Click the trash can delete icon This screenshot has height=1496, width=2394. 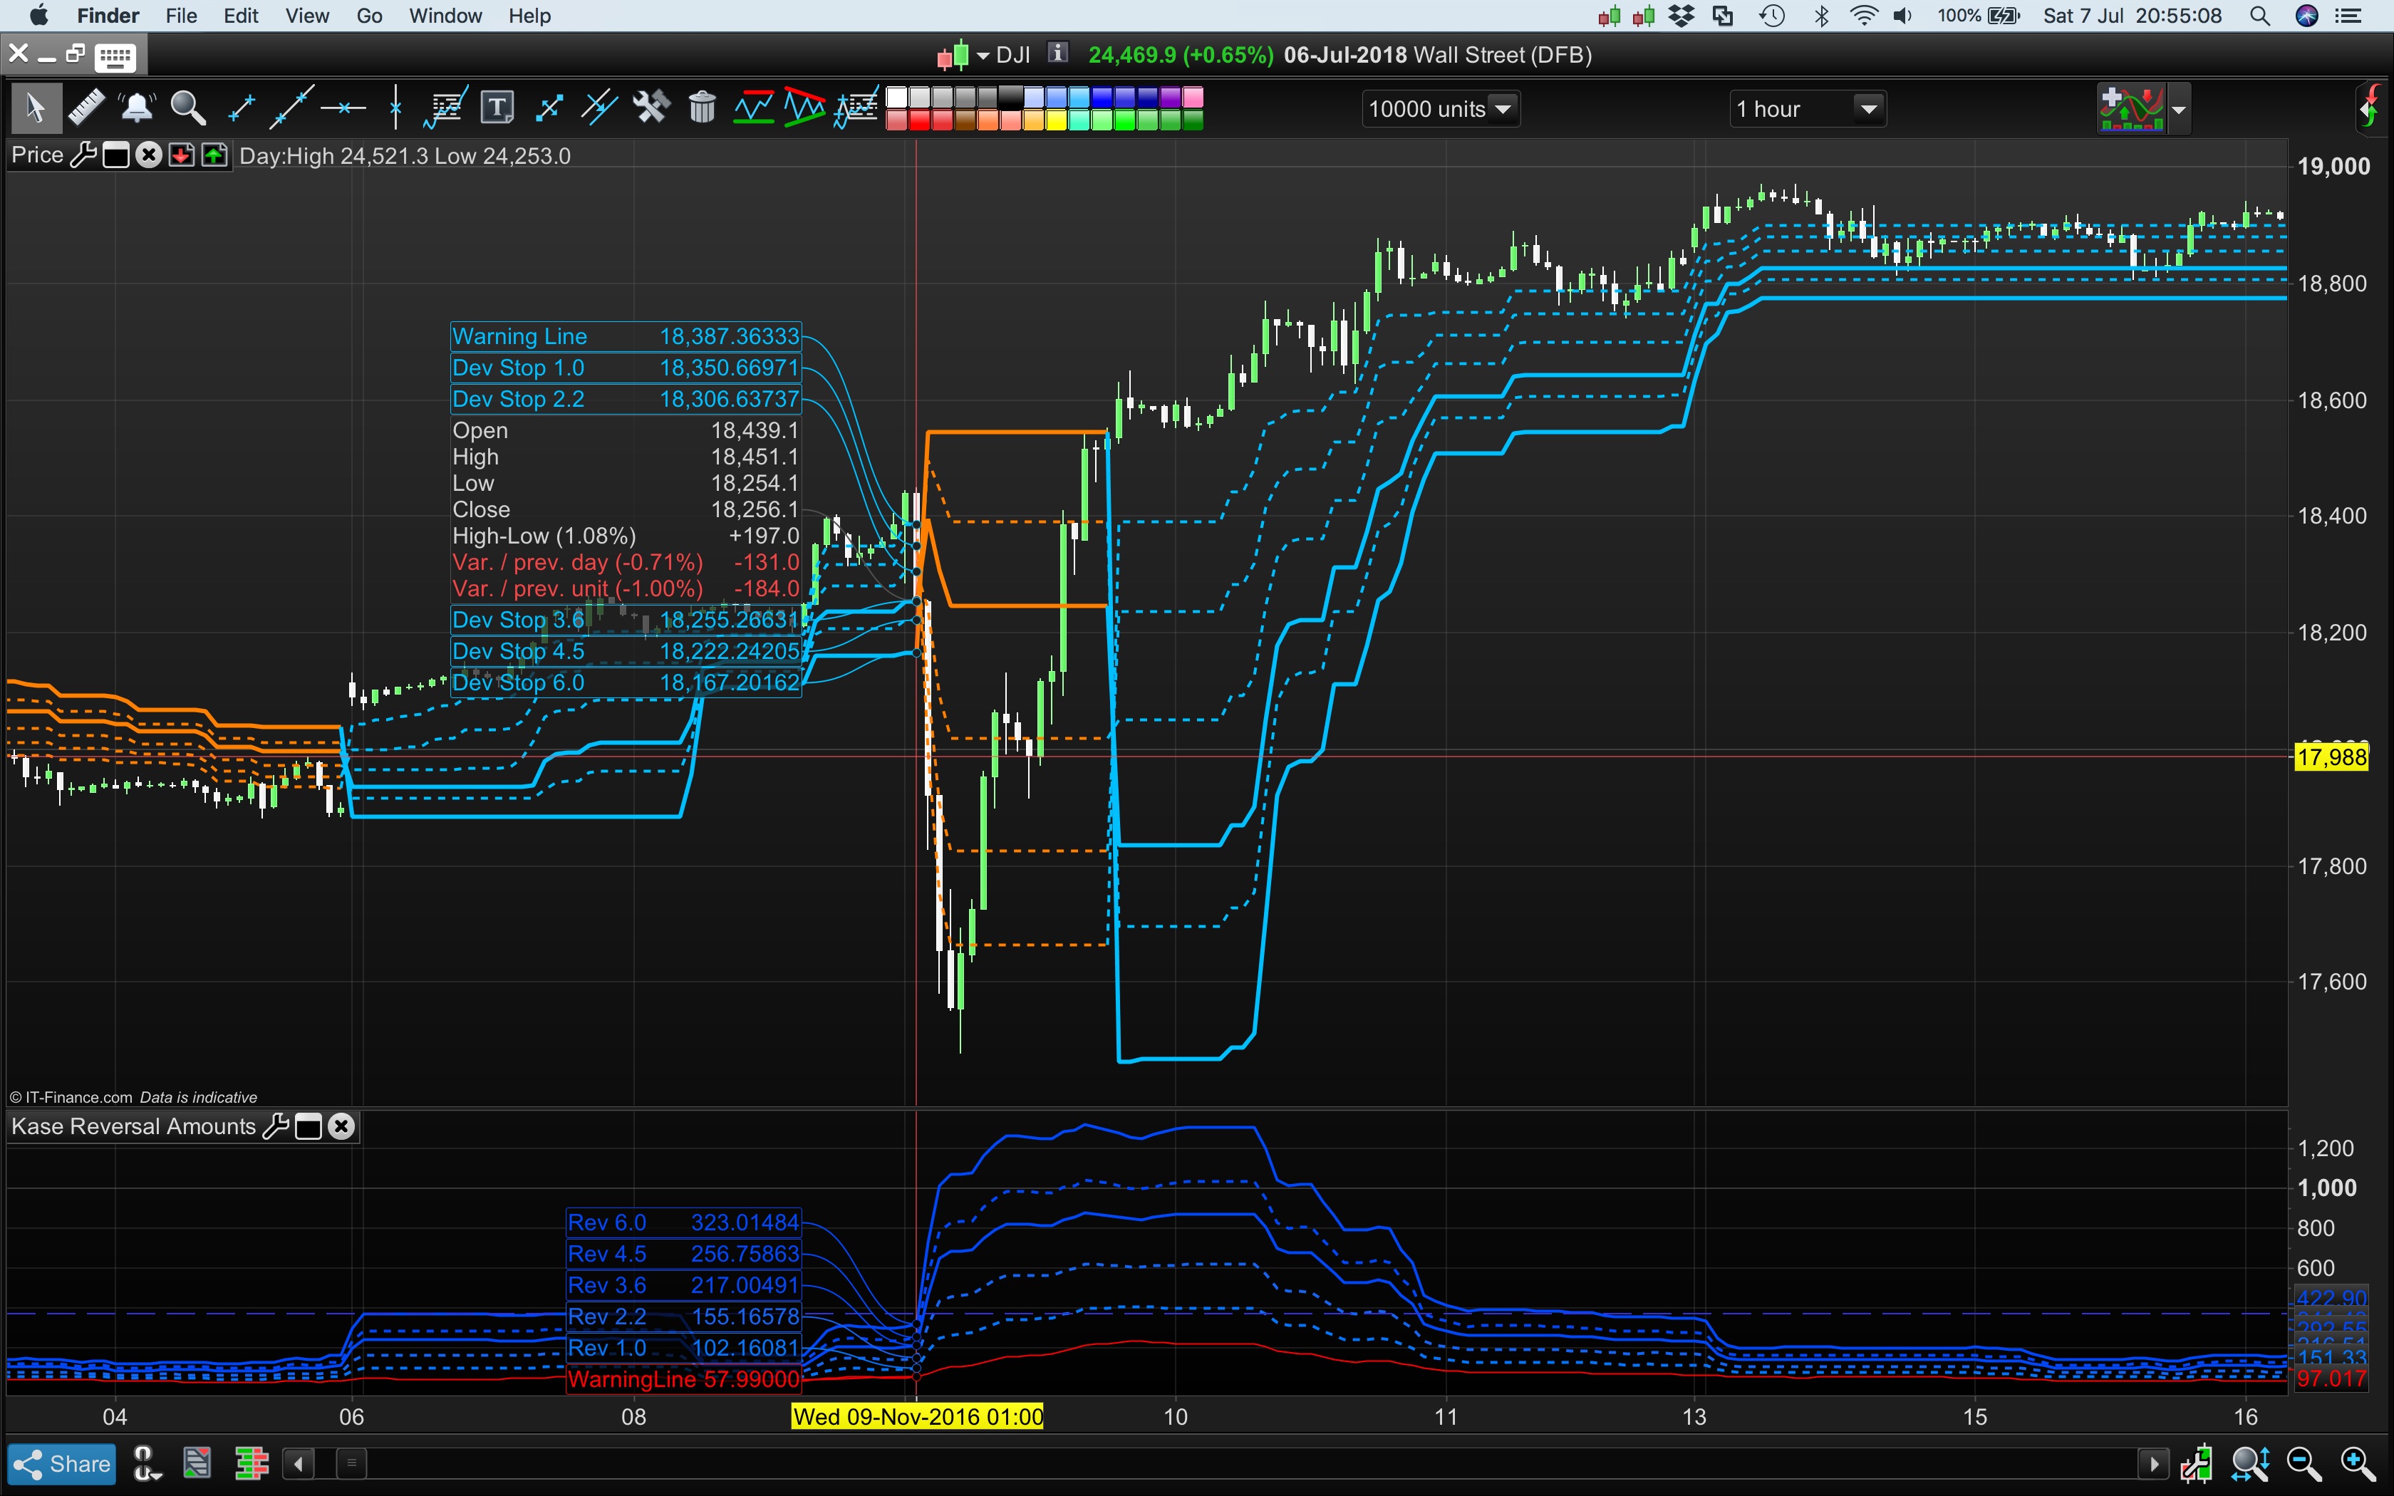[x=701, y=107]
